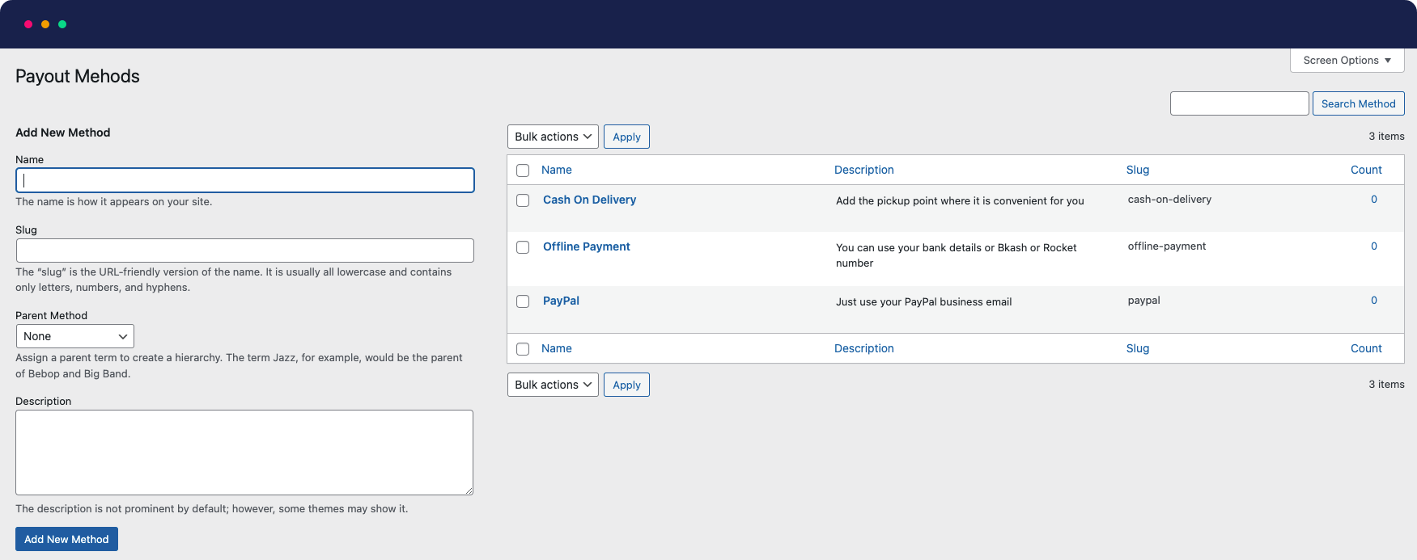Expand the Screen Options panel
This screenshot has width=1417, height=560.
(x=1347, y=61)
